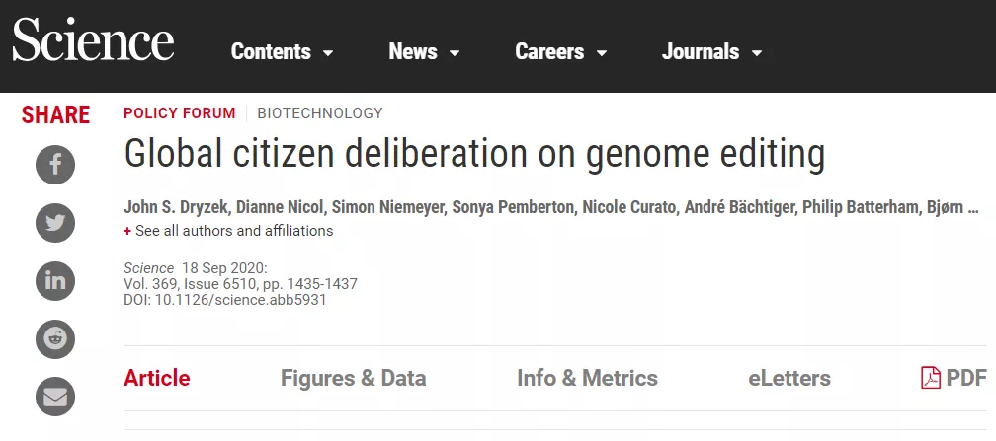
Task: Switch to the Figures & Data tab
Action: (x=353, y=378)
